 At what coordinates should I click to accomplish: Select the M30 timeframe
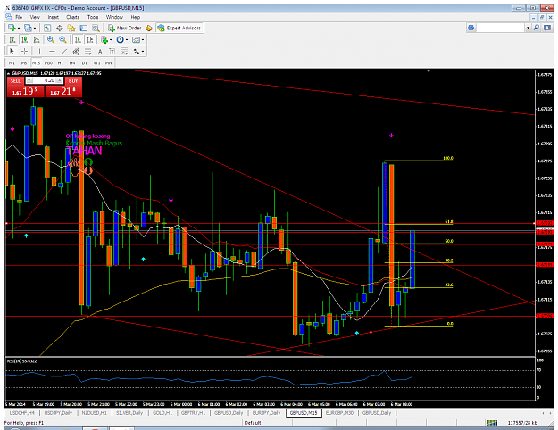point(48,63)
